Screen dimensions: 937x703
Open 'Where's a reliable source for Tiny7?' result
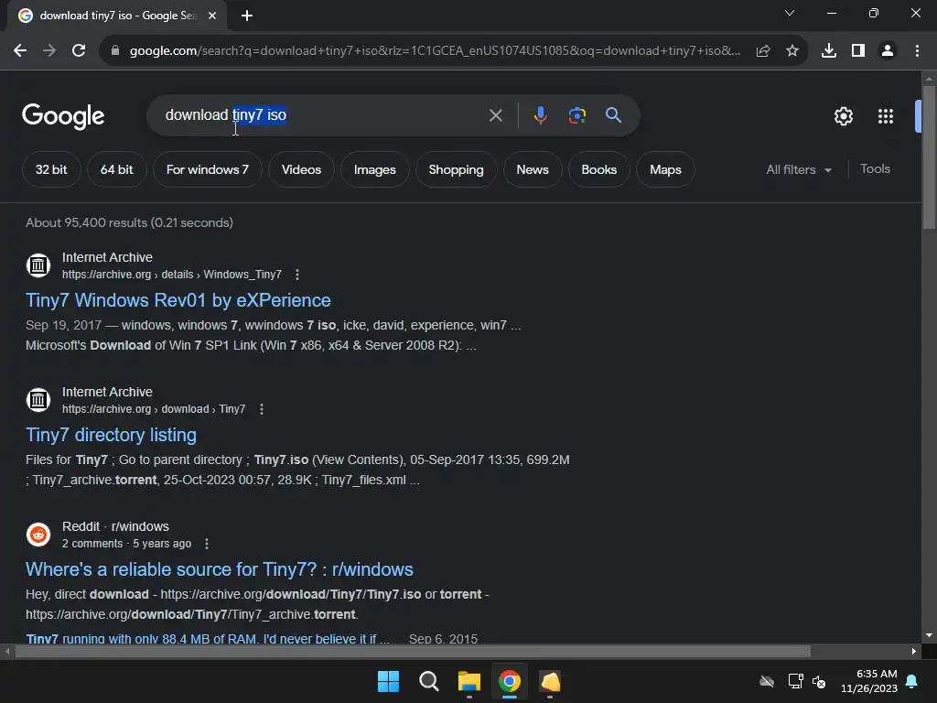220,569
